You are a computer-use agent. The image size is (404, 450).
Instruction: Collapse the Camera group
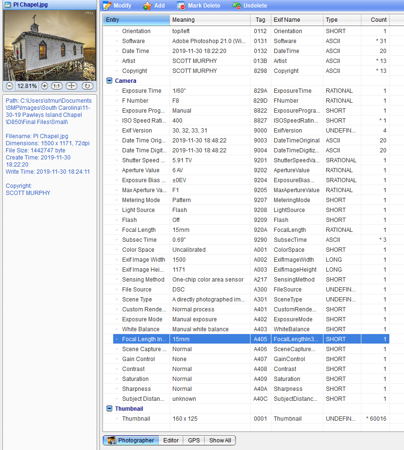click(109, 81)
